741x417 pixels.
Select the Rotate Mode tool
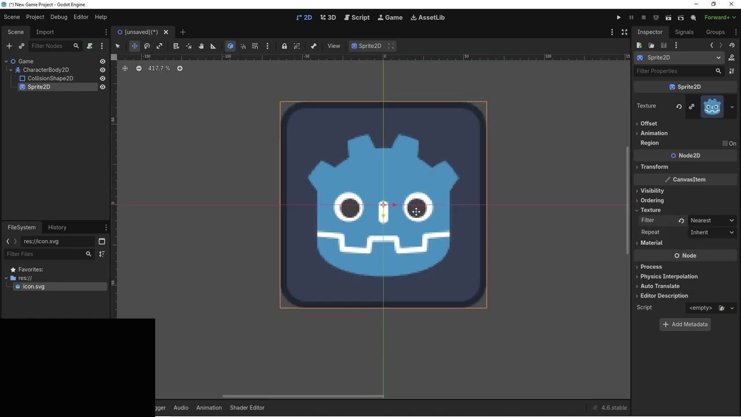(x=147, y=46)
